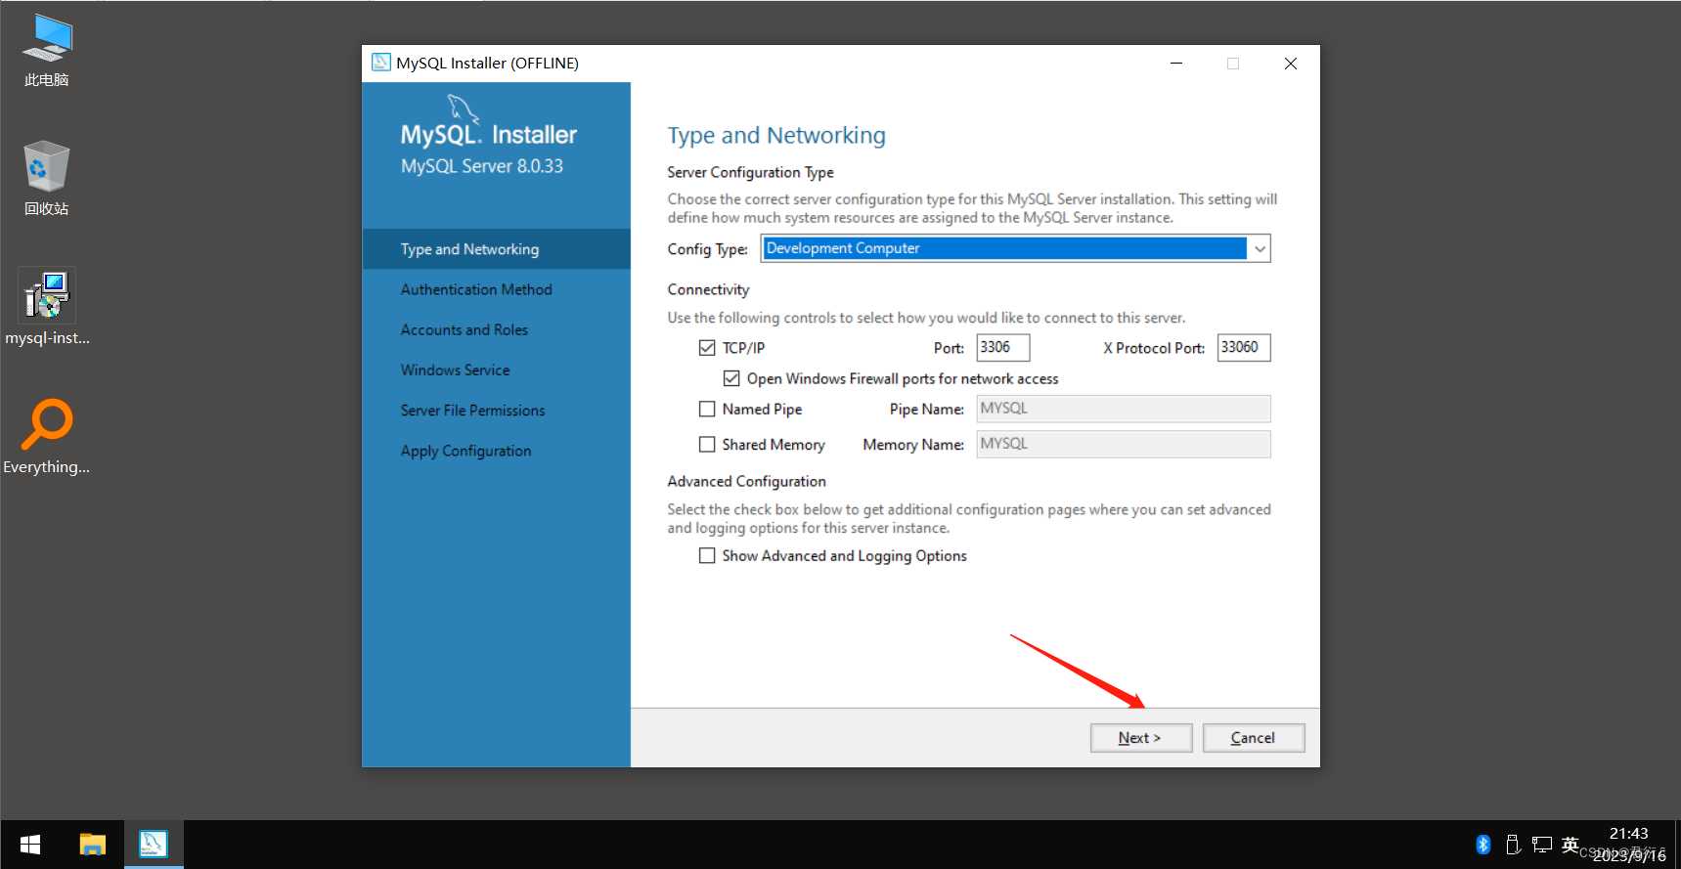Screen dimensions: 1681x869
Task: Click the MySQL Installer taskbar icon
Action: 154,845
